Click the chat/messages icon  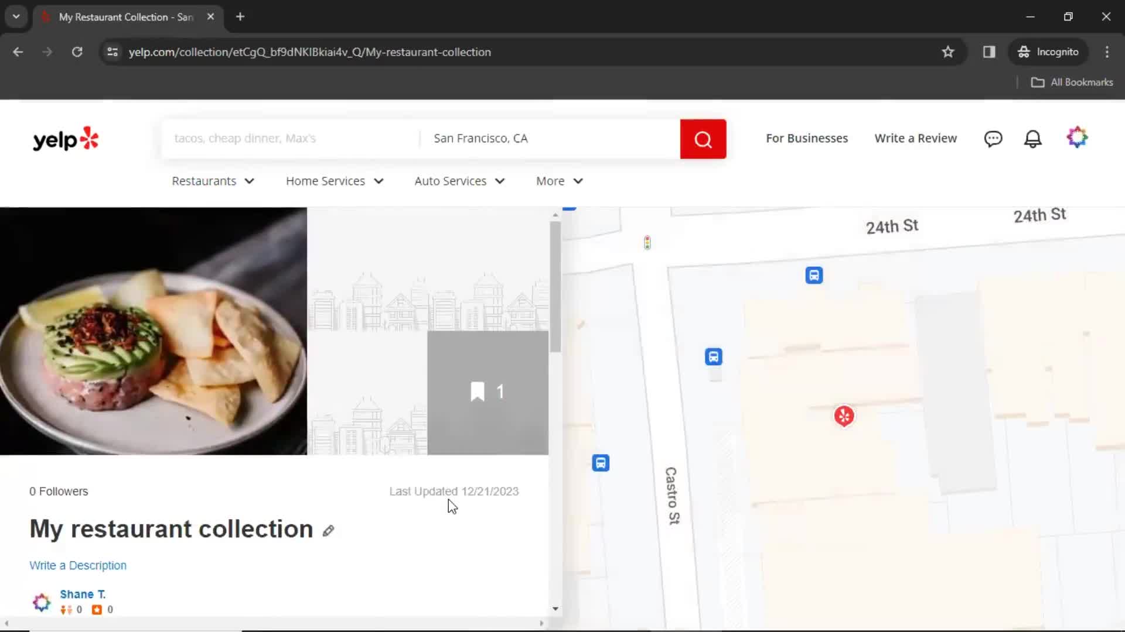click(993, 138)
